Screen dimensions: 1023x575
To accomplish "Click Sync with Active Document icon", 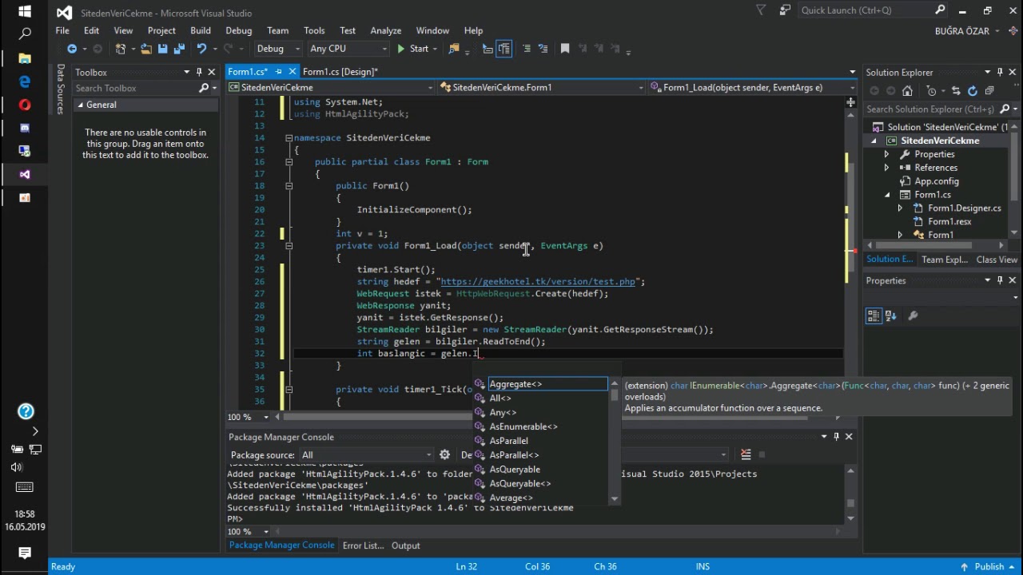I will pyautogui.click(x=956, y=91).
